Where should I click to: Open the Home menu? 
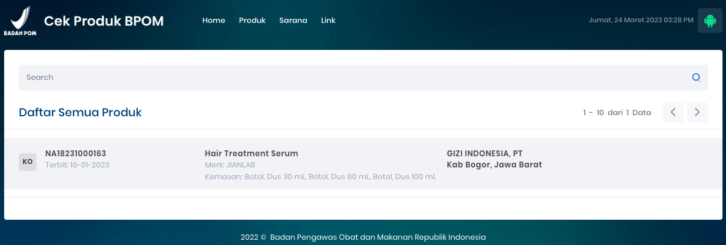214,20
